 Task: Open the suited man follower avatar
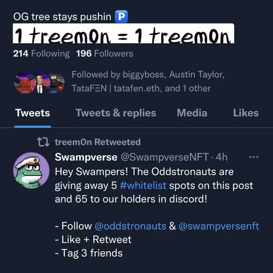[40, 83]
